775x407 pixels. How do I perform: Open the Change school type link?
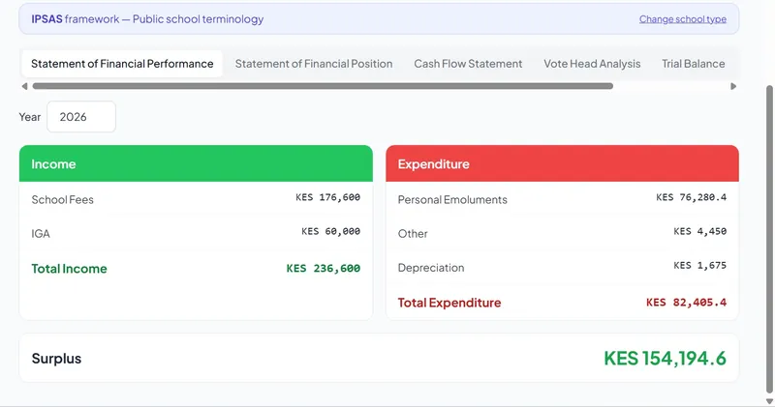tap(683, 19)
